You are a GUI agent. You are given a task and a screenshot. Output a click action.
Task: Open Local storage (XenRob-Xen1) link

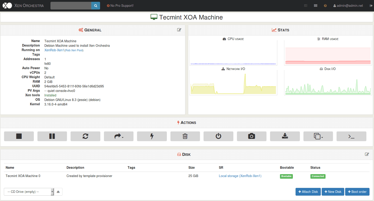(x=240, y=176)
